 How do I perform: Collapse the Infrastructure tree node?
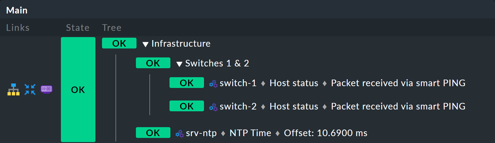145,44
